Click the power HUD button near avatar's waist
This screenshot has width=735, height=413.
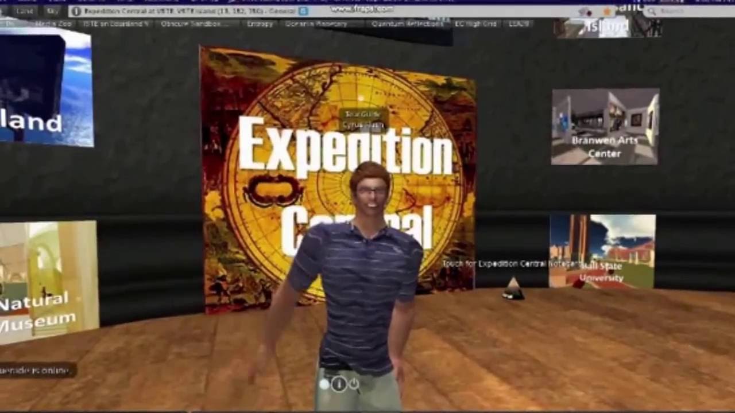[x=354, y=384]
